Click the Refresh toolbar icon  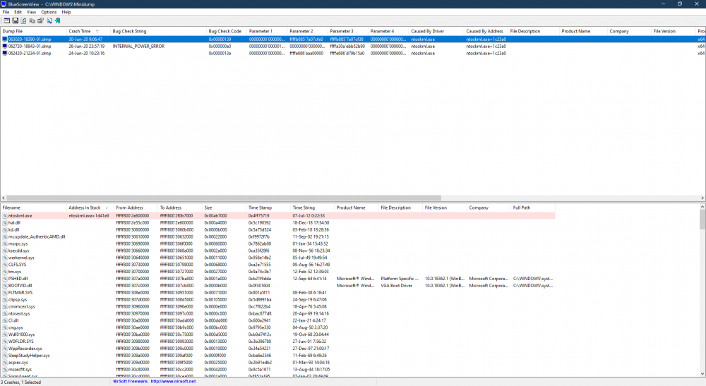coord(23,20)
